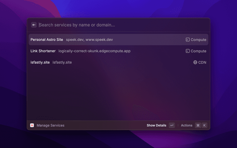Click the gray isfastly.site domain subtitle
This screenshot has width=237, height=148.
point(62,63)
